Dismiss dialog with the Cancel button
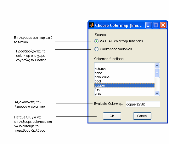 click(142, 116)
